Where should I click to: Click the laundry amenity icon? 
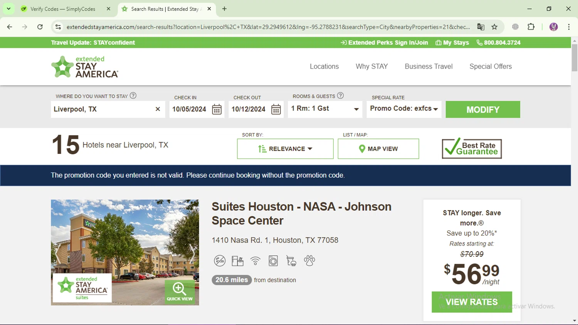[273, 261]
